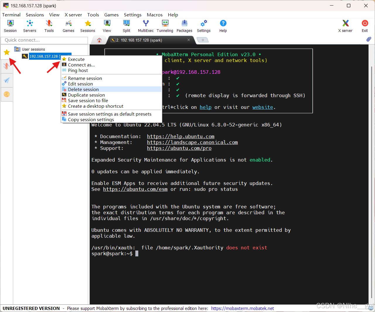This screenshot has width=375, height=312.
Task: Open the Servers toolbar icon
Action: 30,26
